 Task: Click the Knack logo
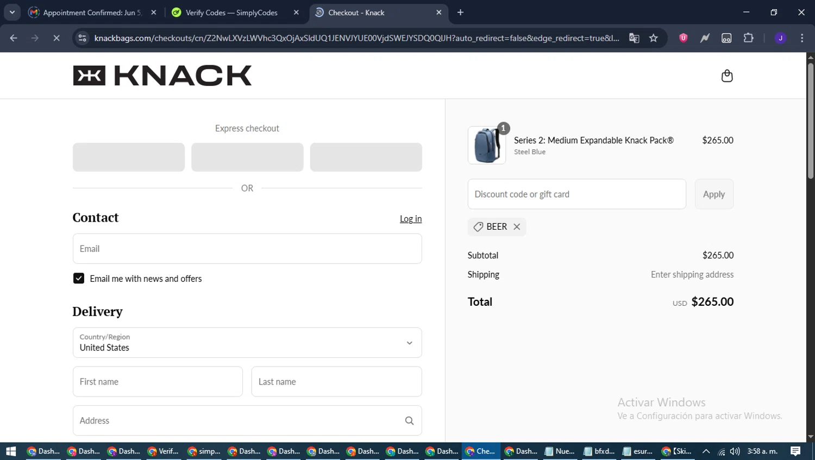(162, 75)
